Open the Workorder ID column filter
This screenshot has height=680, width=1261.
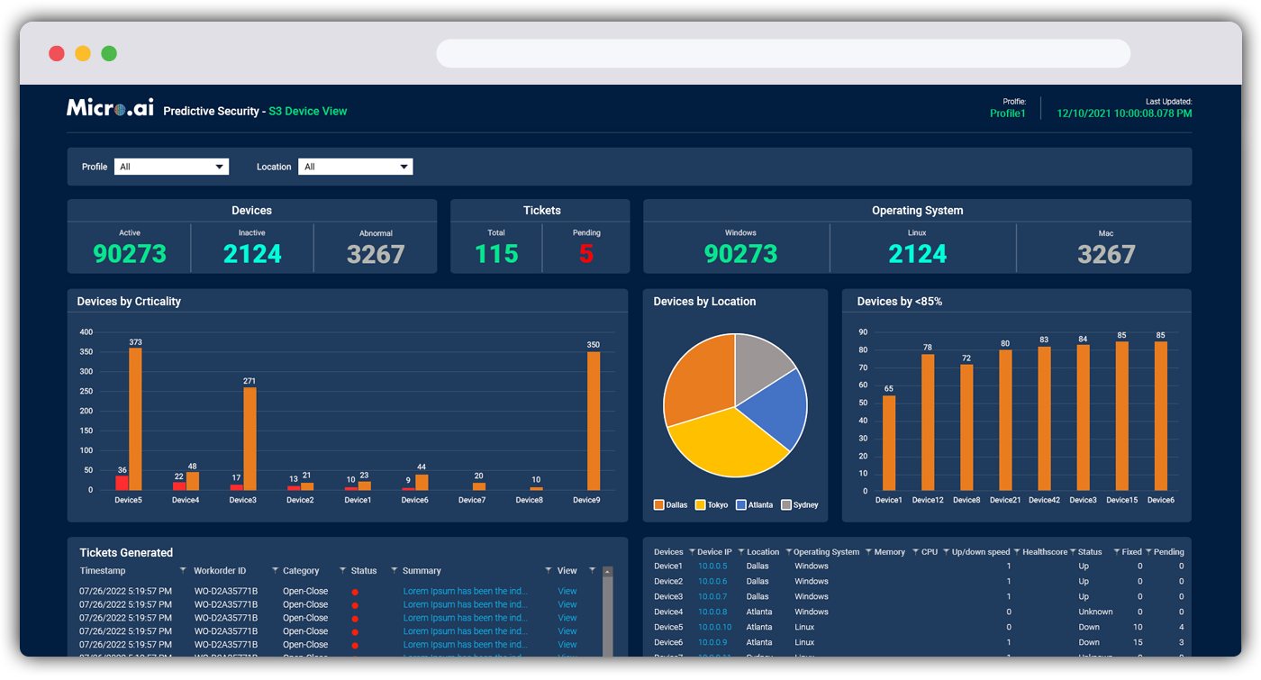pyautogui.click(x=275, y=570)
